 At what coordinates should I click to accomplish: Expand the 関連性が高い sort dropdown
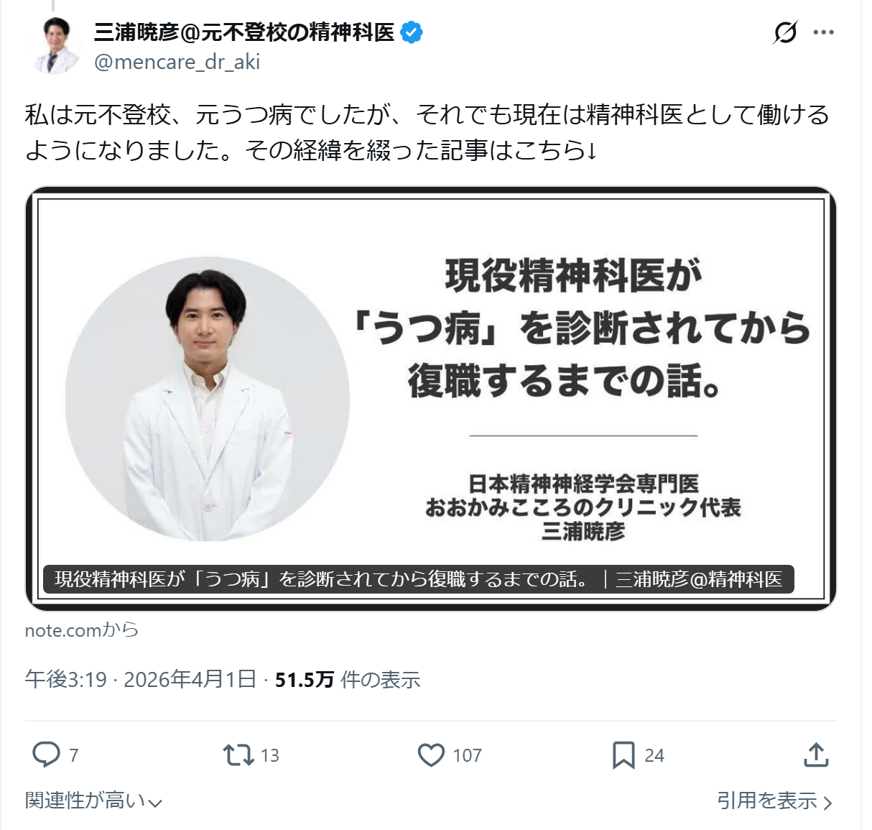[94, 801]
